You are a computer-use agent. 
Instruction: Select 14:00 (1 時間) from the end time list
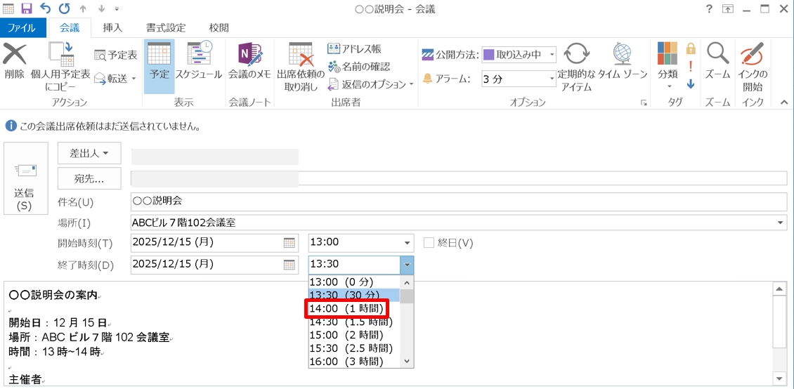click(x=346, y=308)
